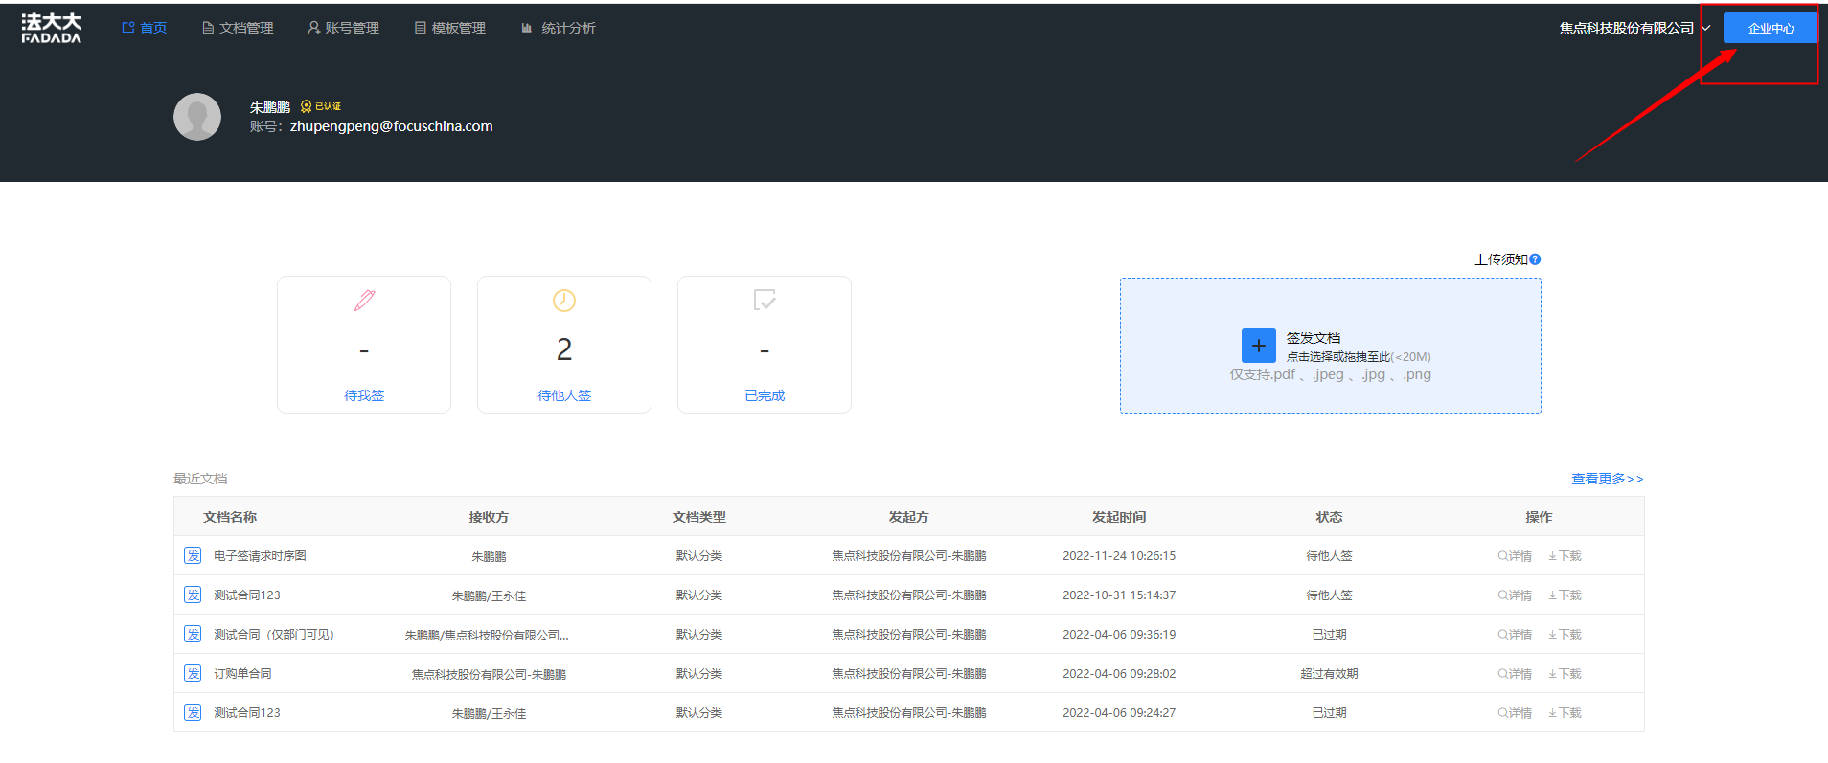Image resolution: width=1828 pixels, height=763 pixels.
Task: Download 电子签请求时序图 via 下载
Action: click(x=1565, y=556)
